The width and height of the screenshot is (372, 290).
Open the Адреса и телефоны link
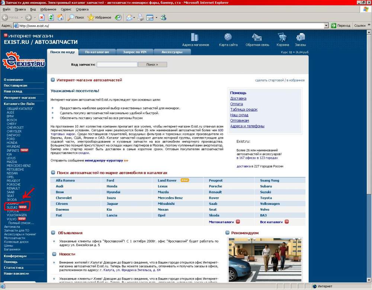247,126
